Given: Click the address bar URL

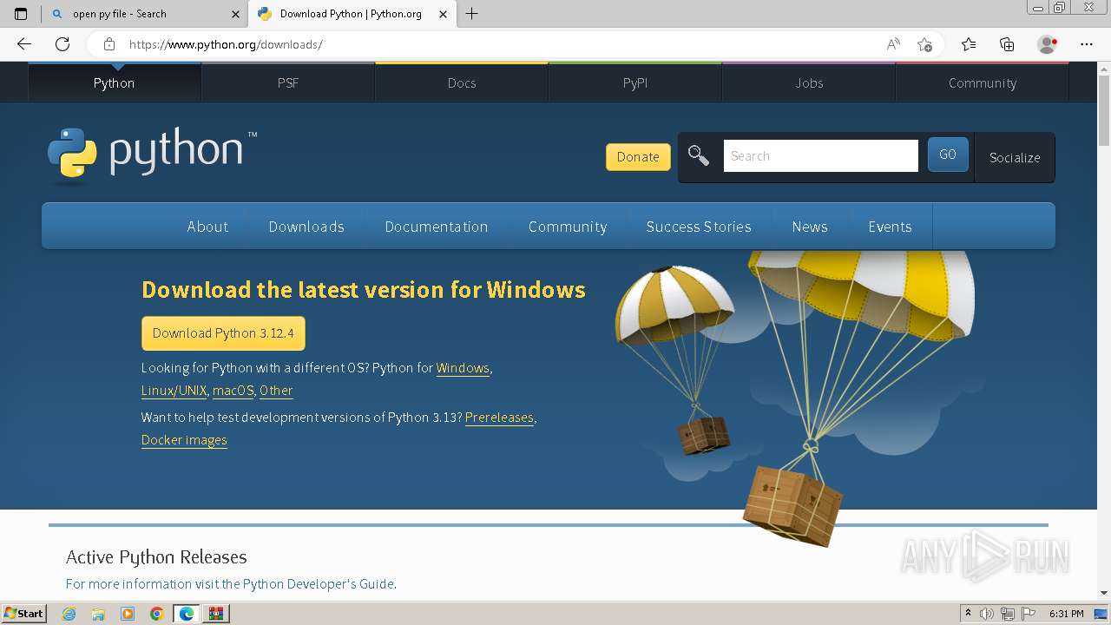Looking at the screenshot, I should click(226, 44).
